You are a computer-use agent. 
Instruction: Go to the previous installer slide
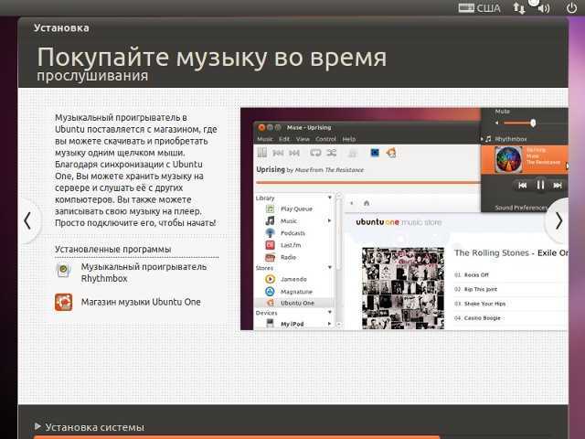pos(27,221)
